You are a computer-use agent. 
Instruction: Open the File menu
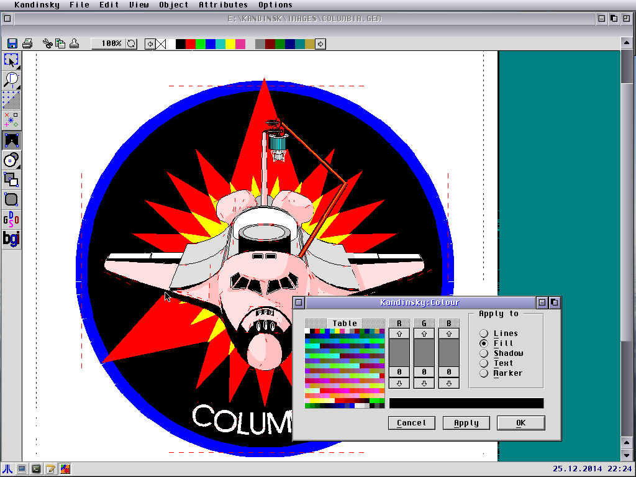(79, 5)
